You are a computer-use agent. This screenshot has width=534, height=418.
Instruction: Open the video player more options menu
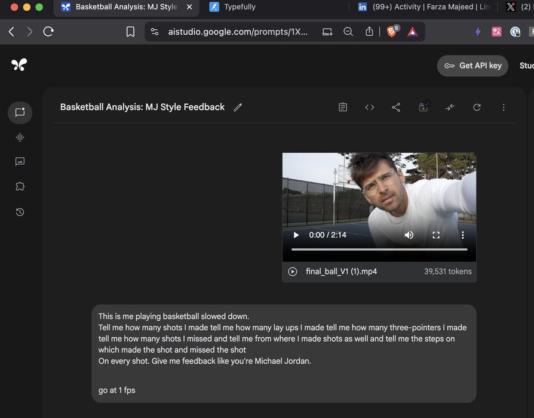click(x=462, y=235)
